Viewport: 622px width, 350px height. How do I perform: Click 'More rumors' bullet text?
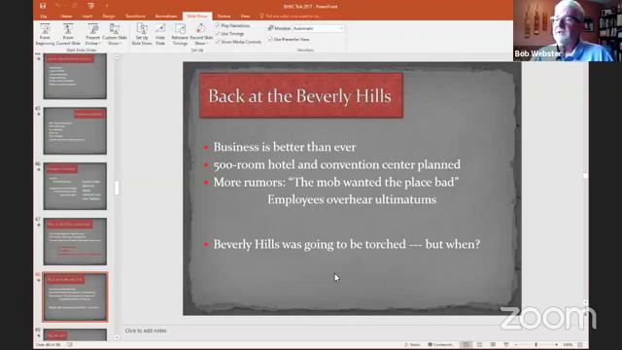pyautogui.click(x=336, y=182)
